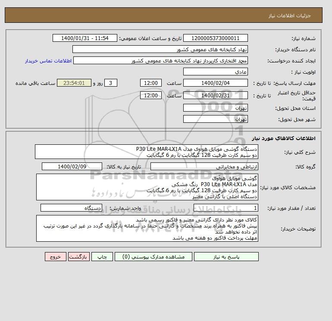Click the quantity field showing 1
This screenshot has height=321, width=332.
[226, 208]
